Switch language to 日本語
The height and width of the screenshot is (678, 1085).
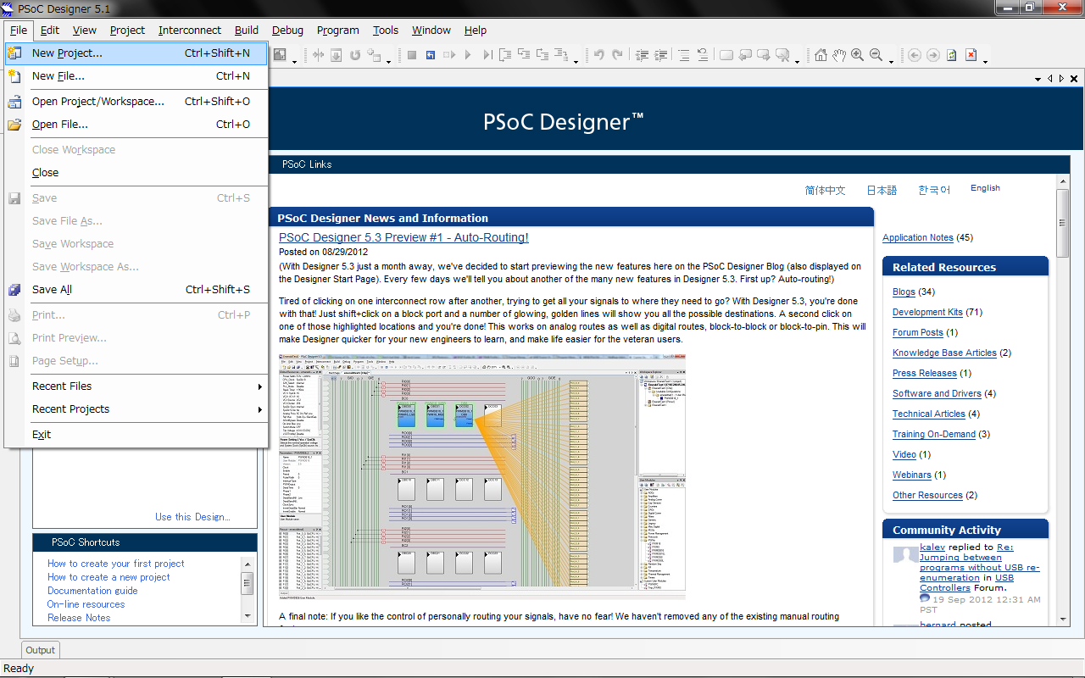(x=882, y=191)
